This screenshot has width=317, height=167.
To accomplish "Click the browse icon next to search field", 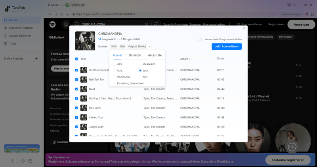I will click(156, 24).
